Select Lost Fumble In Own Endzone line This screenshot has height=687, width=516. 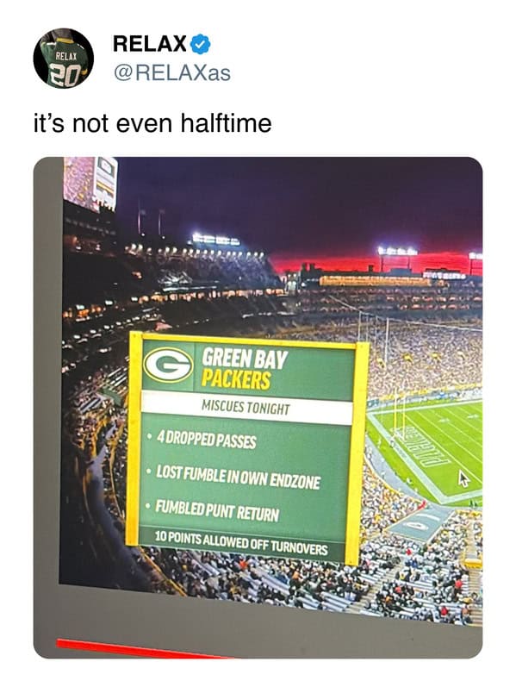(x=234, y=478)
